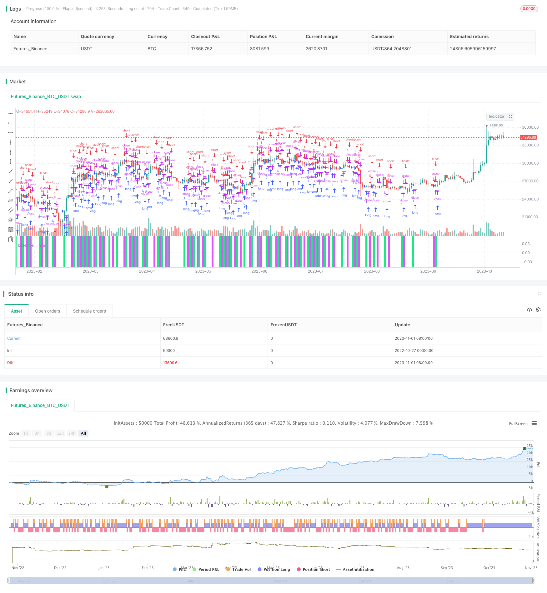Viewport: 547px width, 593px height.
Task: Toggle Asset utilization series in legend
Action: [355, 569]
